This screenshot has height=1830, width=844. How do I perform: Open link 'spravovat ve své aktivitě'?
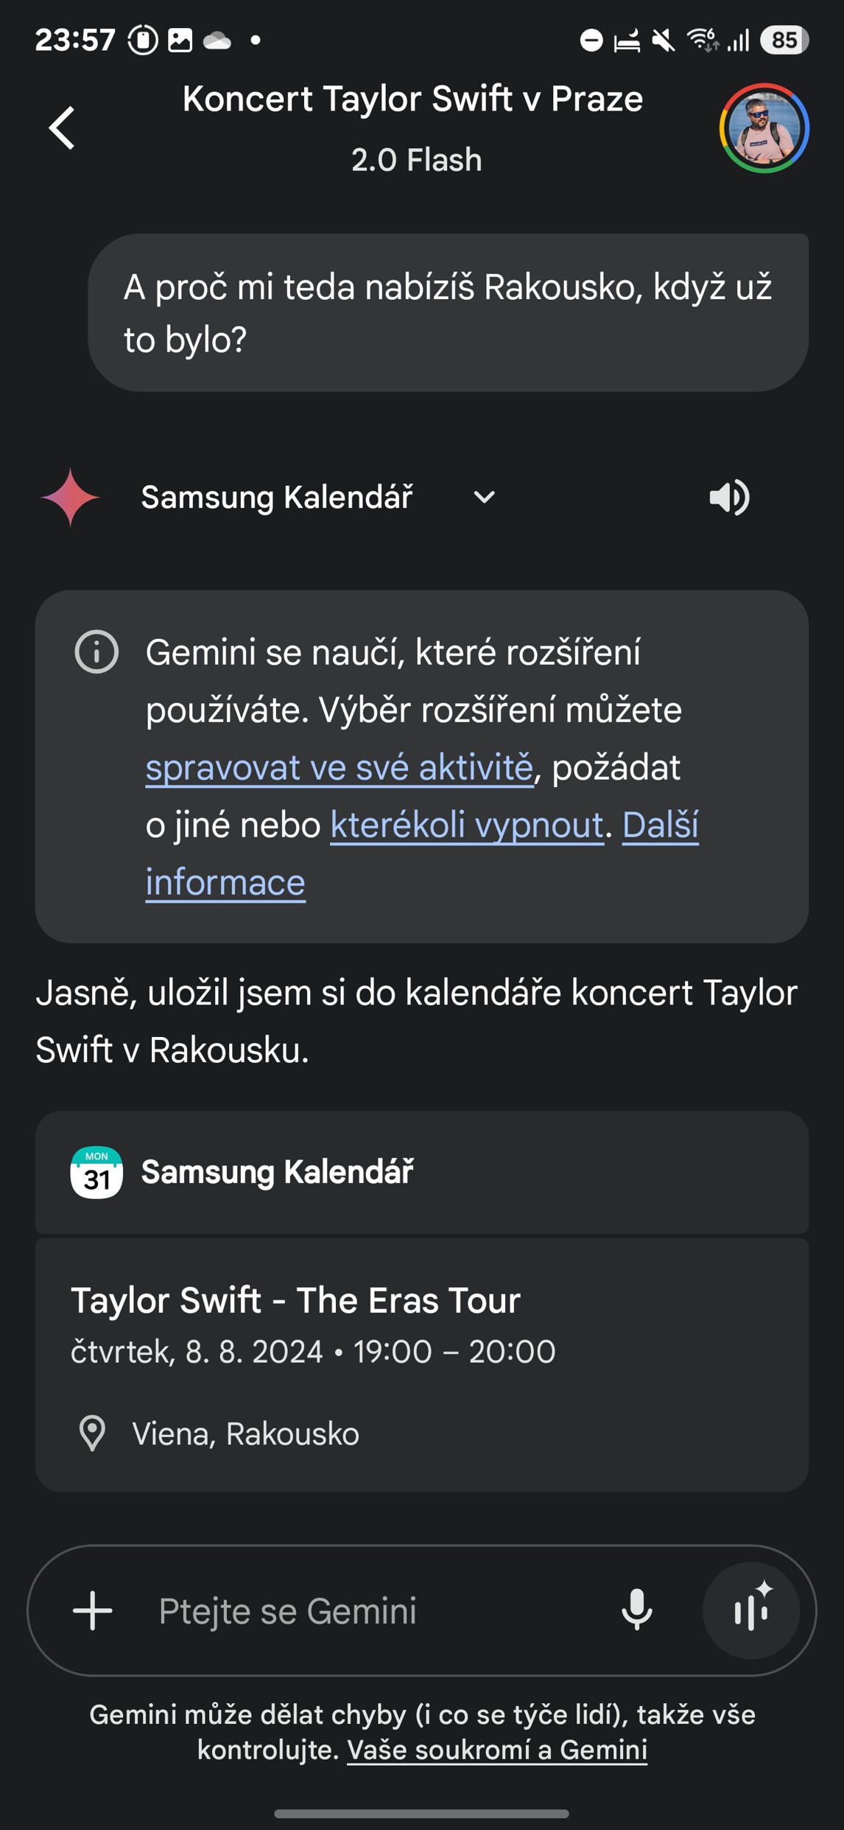point(339,768)
